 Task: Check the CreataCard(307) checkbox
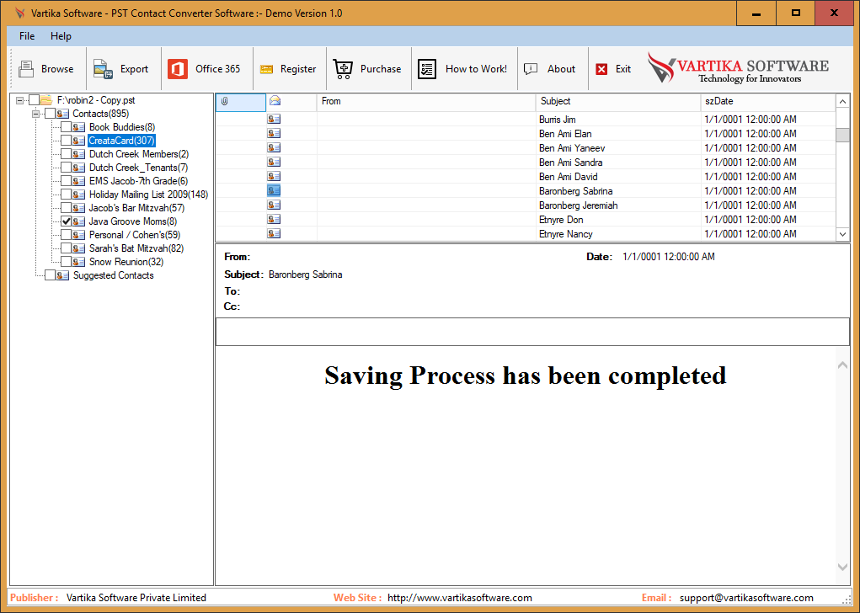point(66,141)
